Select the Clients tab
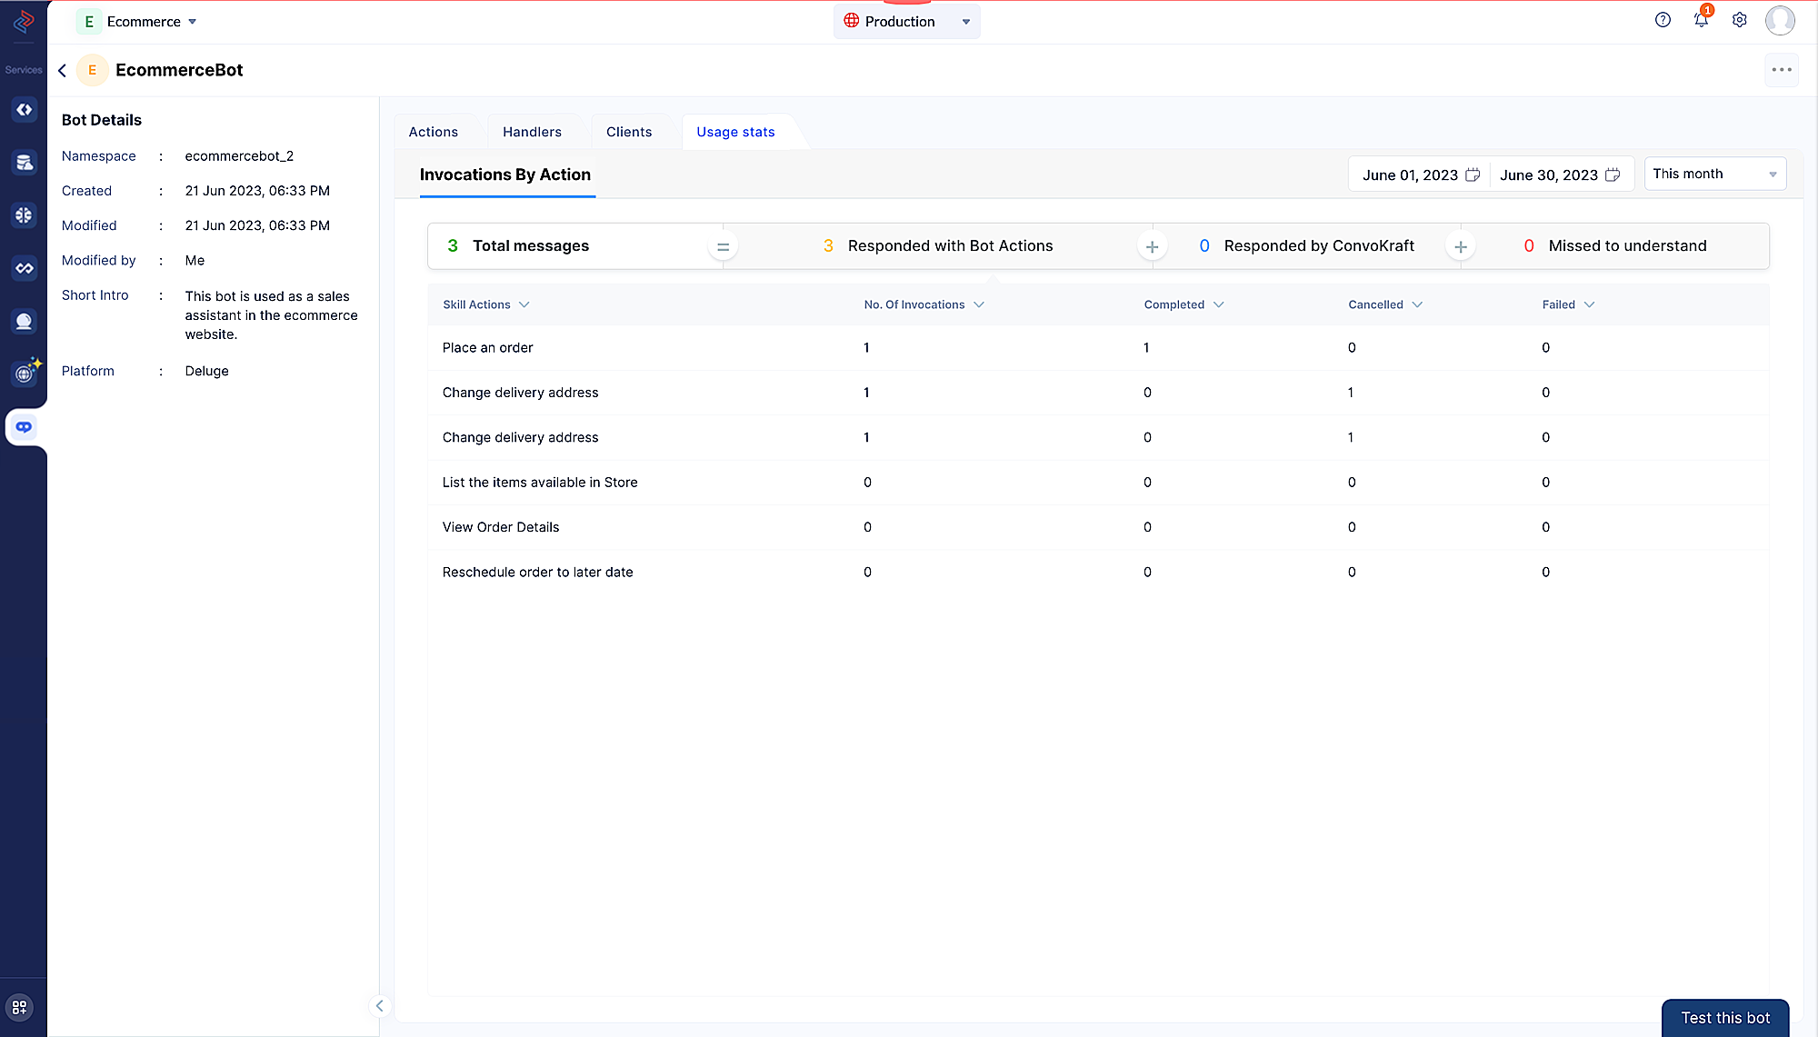Screen dimensions: 1818x1037 628,131
